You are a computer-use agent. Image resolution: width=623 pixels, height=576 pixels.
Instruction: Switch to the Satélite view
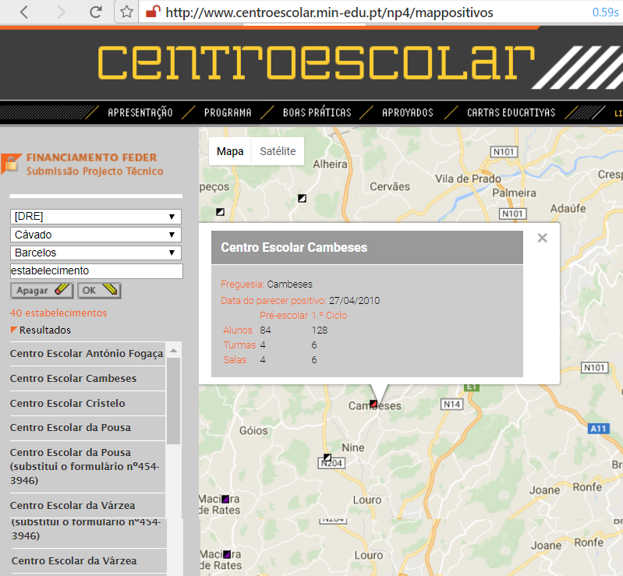[x=278, y=151]
